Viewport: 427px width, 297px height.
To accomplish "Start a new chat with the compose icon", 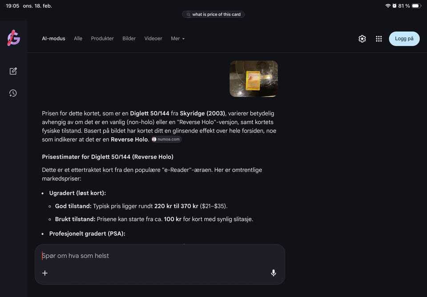I will coord(13,71).
